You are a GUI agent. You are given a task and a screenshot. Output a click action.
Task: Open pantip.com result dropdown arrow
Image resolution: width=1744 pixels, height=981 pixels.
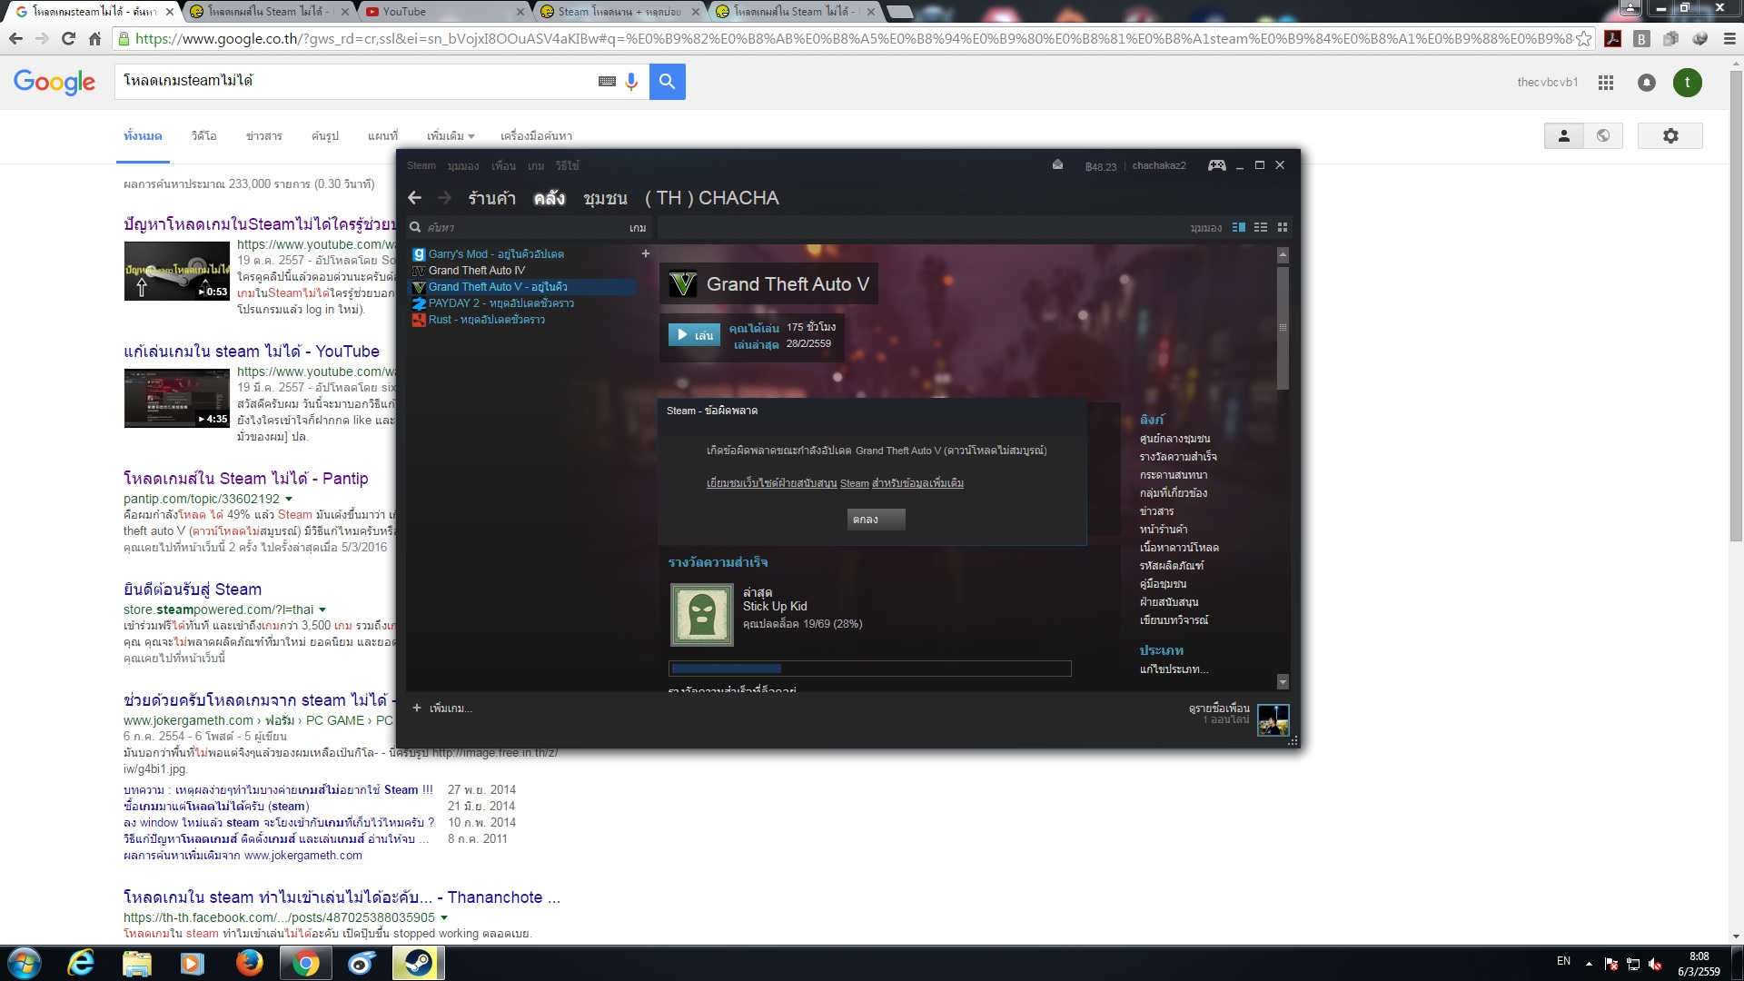coord(289,499)
